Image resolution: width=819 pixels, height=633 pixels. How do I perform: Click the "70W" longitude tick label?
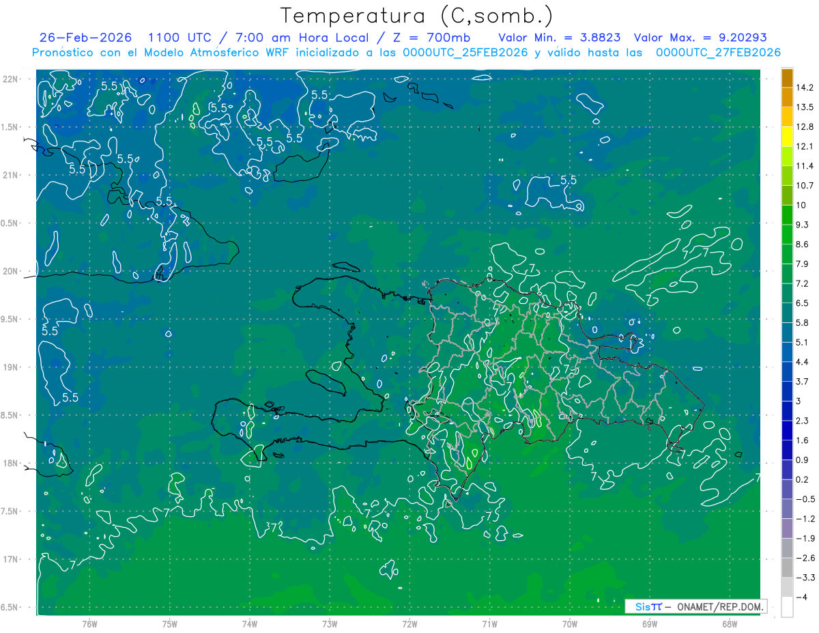click(570, 624)
